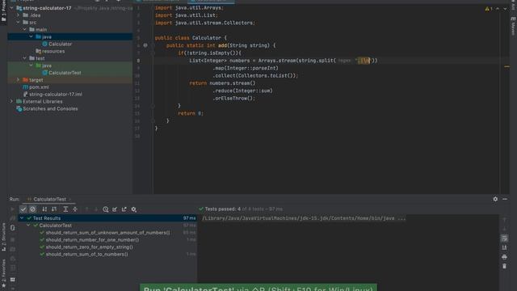The height and width of the screenshot is (291, 517).
Task: Click gutter icon beside add method
Action: (145, 45)
